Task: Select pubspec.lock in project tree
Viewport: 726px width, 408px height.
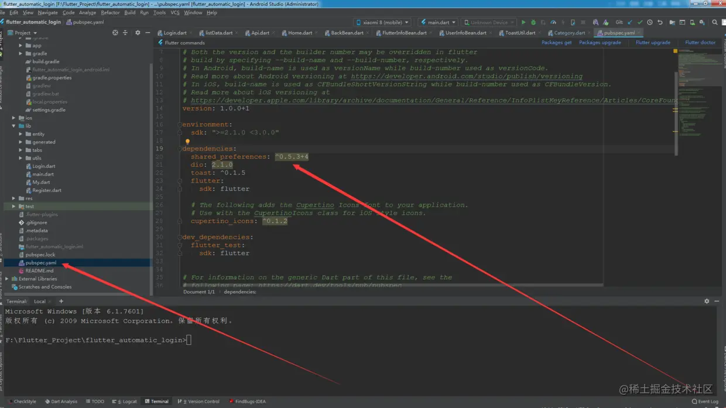Action: [x=40, y=255]
